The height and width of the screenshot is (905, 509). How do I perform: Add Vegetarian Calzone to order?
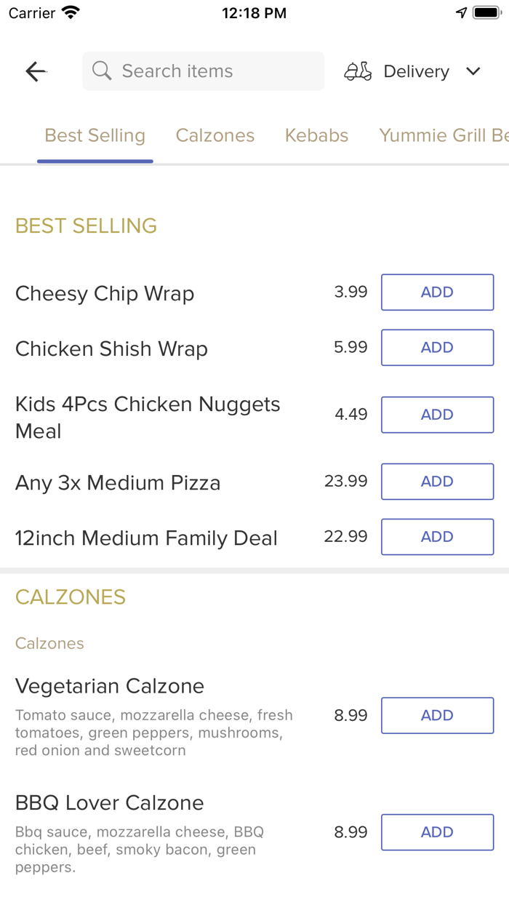pyautogui.click(x=437, y=716)
